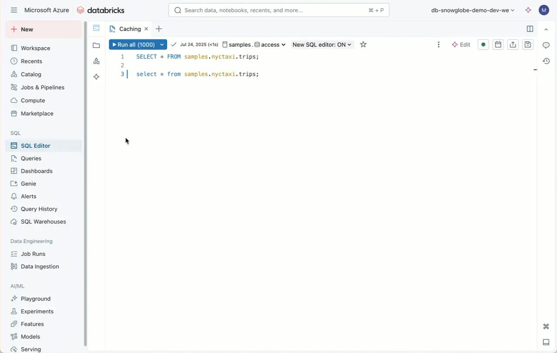Click the Edit assistant button
The width and height of the screenshot is (557, 353).
(461, 44)
